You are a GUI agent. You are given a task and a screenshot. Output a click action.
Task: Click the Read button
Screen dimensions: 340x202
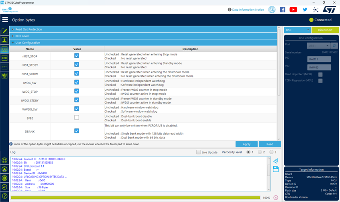(x=270, y=144)
